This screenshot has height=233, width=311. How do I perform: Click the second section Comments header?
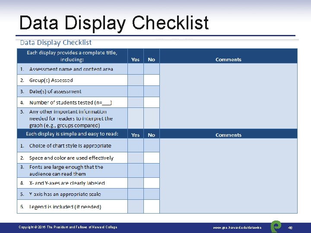coord(228,135)
